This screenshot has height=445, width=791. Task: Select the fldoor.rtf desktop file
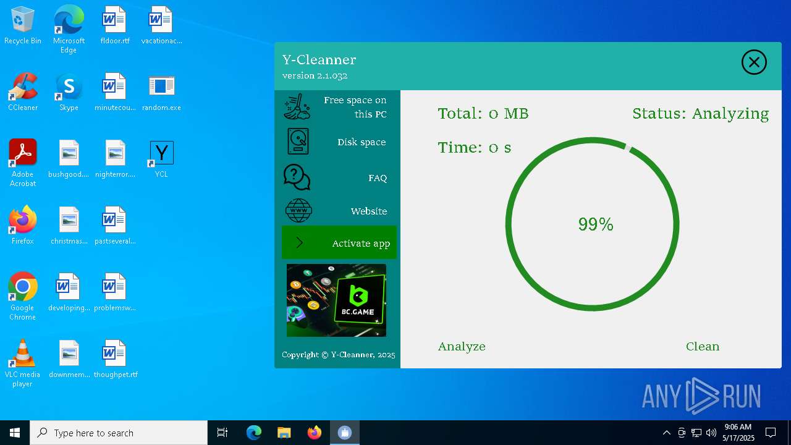point(115,26)
